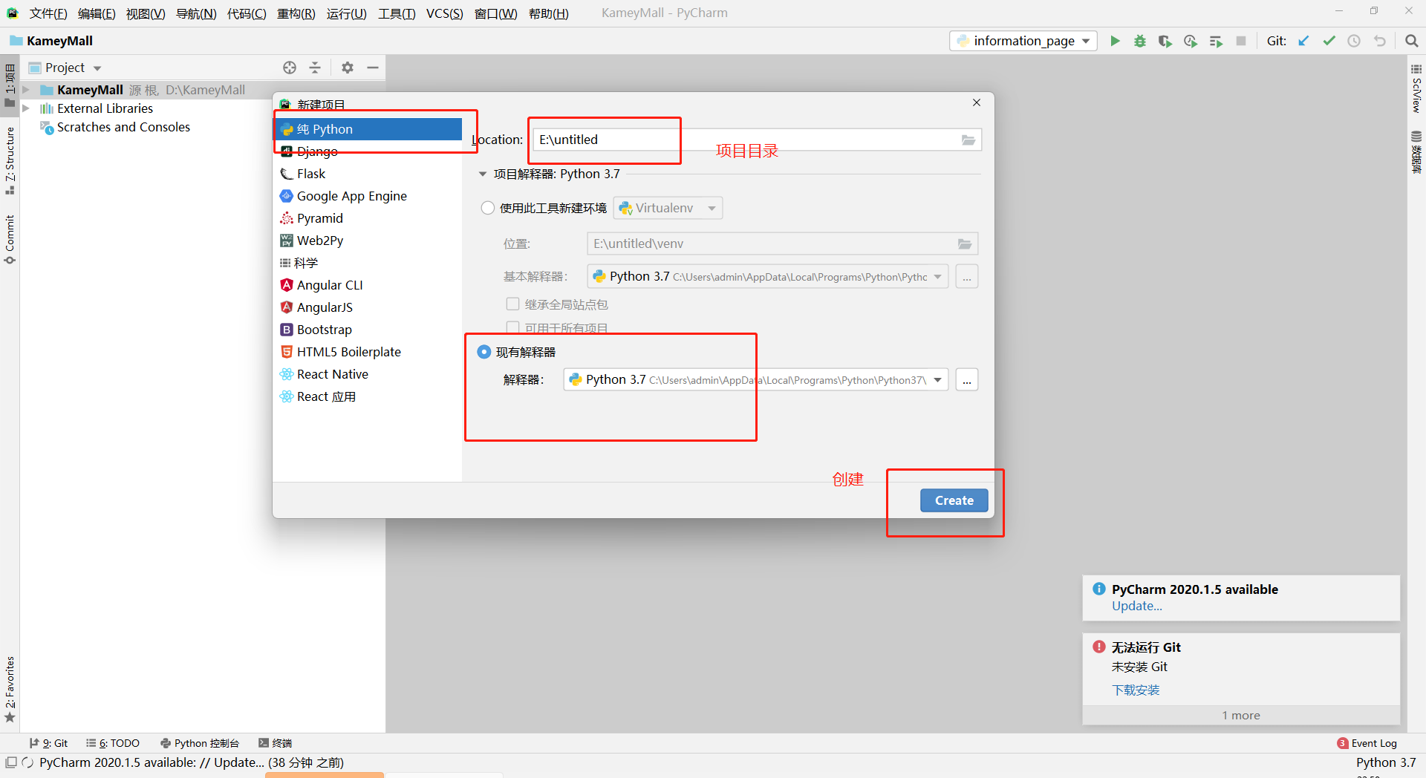Screen dimensions: 1426x778
Task: Expand External Libraries node
Action: click(x=27, y=108)
